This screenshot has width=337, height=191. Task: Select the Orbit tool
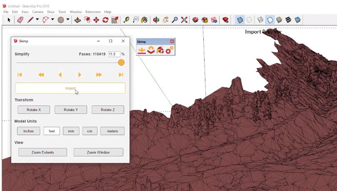pos(156,20)
